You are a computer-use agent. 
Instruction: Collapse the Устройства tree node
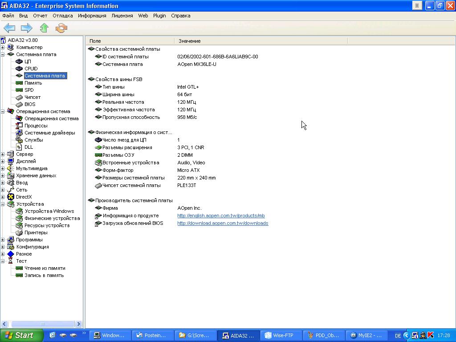[3, 204]
